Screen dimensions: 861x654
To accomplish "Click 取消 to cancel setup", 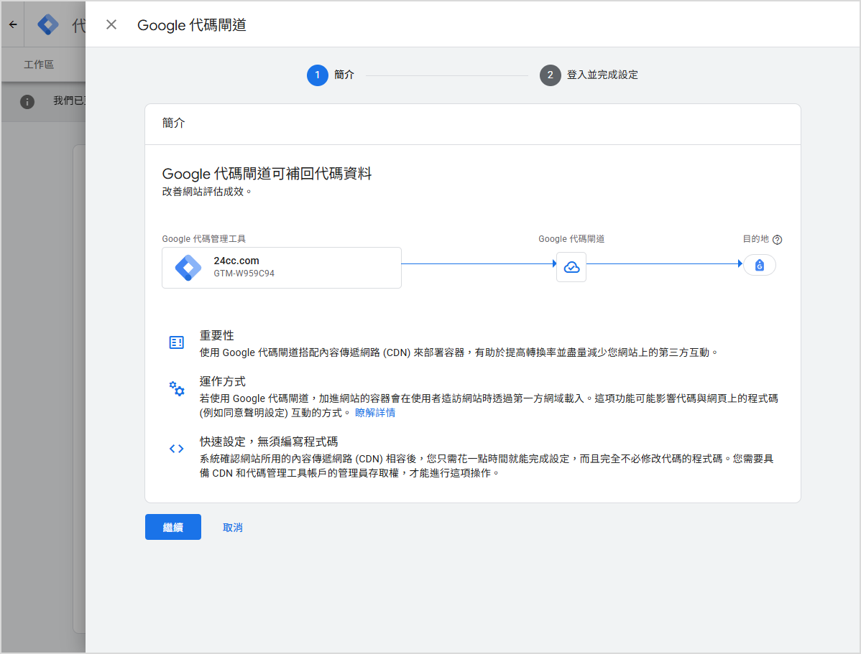I will coord(233,527).
